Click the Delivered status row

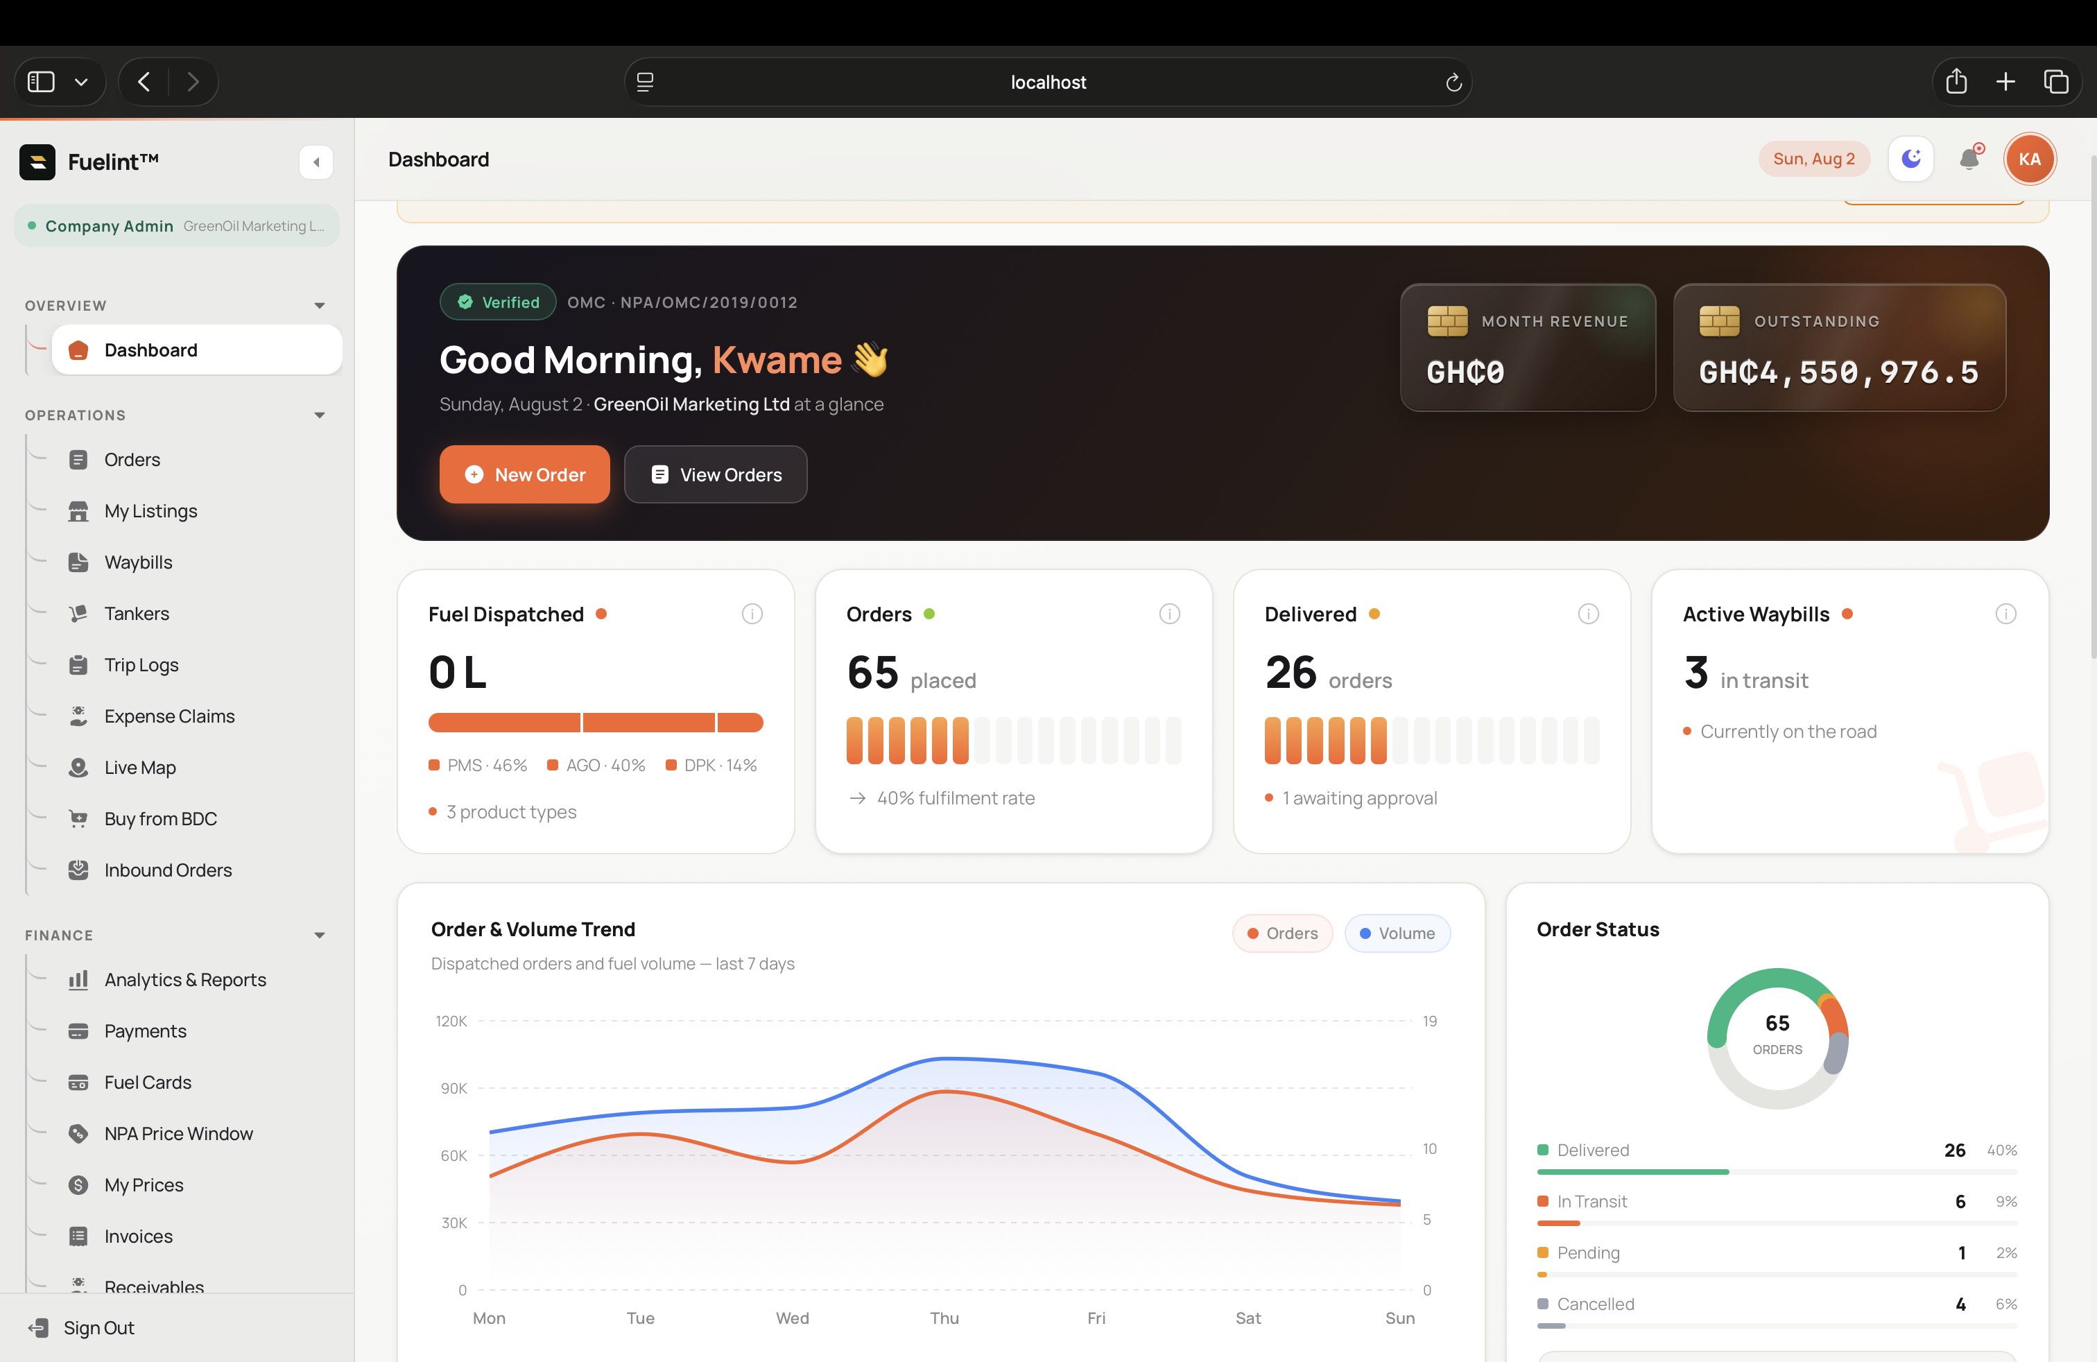1777,1157
